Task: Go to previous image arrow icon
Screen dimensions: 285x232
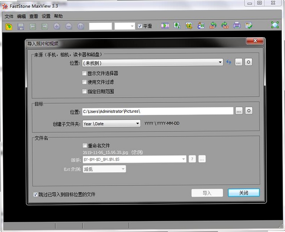Action: (33, 27)
